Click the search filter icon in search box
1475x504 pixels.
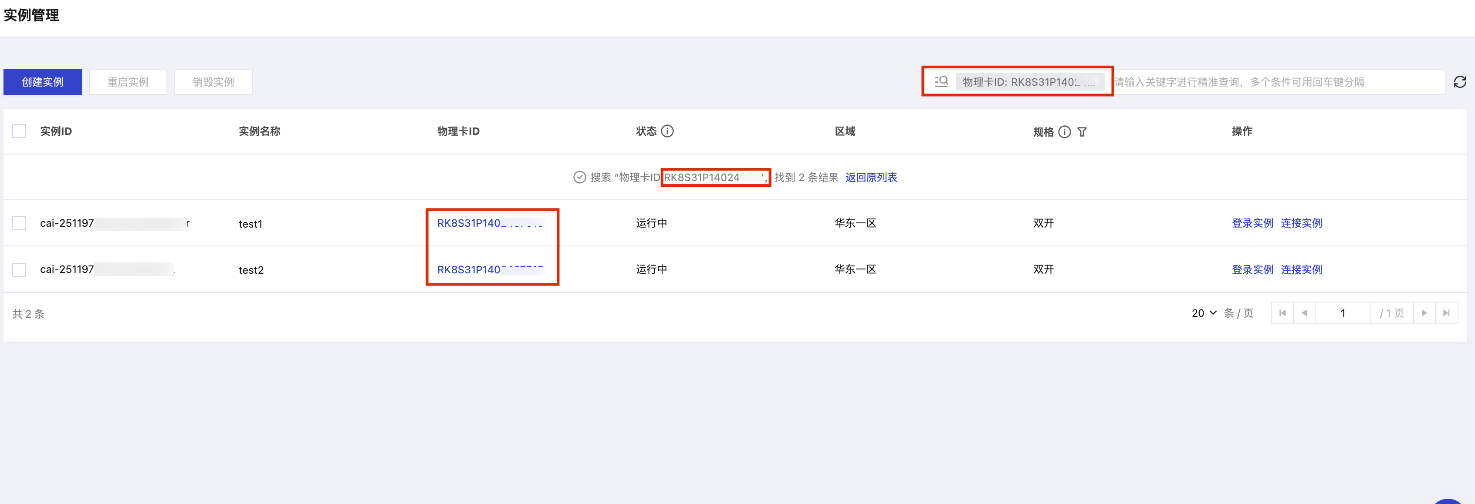941,82
